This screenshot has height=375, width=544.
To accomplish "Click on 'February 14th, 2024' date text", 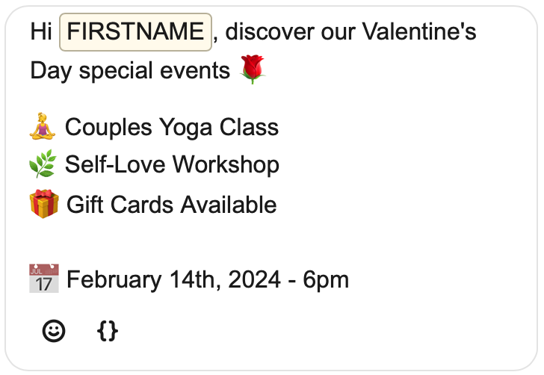I will pyautogui.click(x=174, y=279).
